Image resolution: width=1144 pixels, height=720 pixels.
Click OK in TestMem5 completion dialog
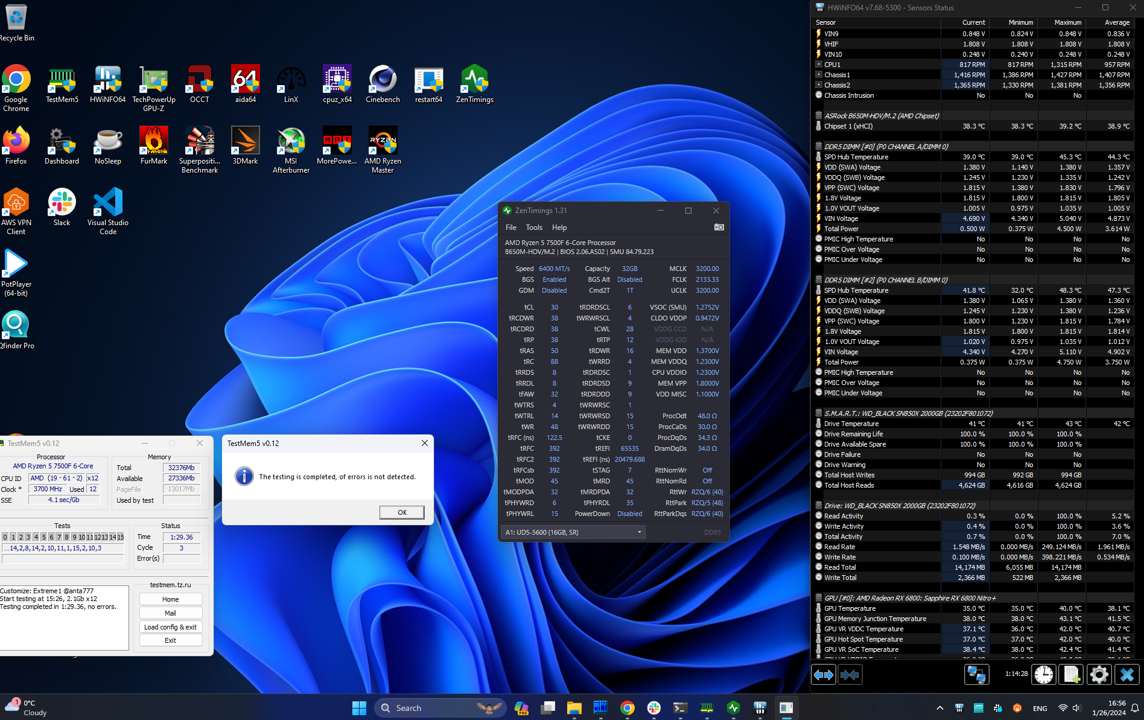click(x=402, y=512)
